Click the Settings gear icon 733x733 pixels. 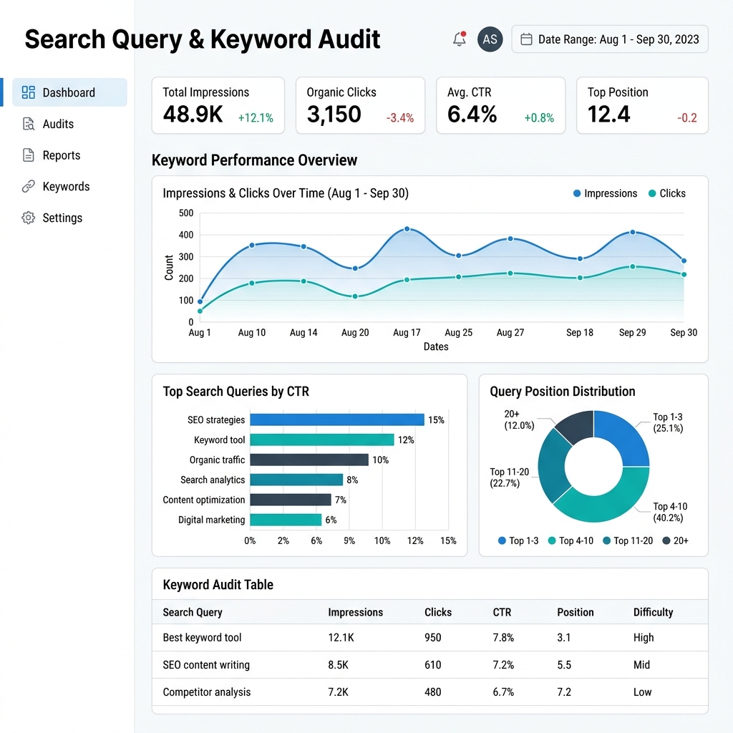coord(29,218)
